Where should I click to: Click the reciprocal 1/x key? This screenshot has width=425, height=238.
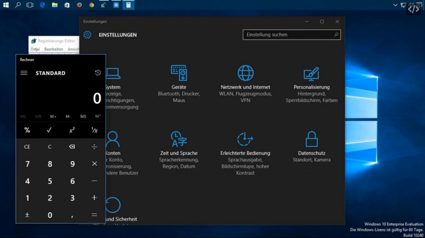[94, 130]
